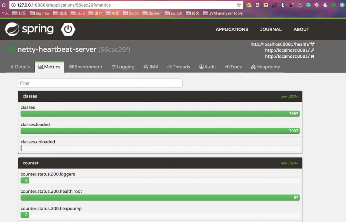The width and height of the screenshot is (346, 222).
Task: Click the classes.loaded progress bar
Action: [x=160, y=131]
